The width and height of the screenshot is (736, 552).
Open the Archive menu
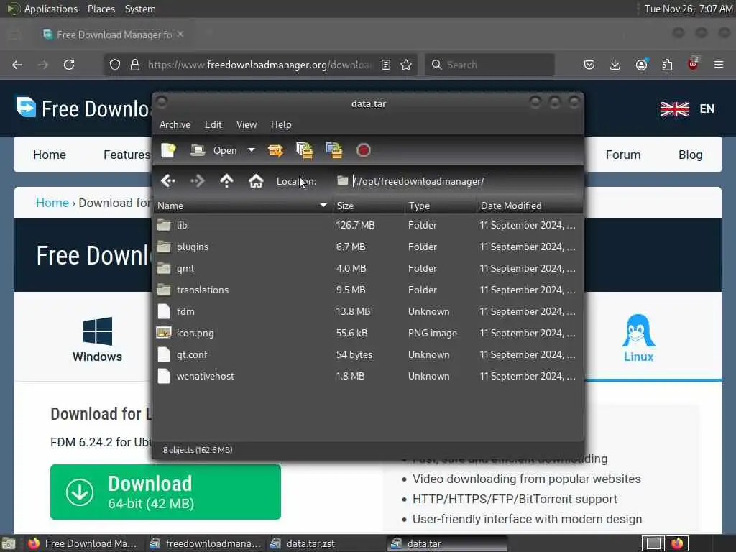coord(175,124)
